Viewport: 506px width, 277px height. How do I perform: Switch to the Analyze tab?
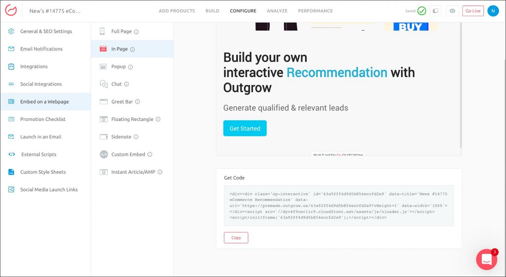click(277, 11)
